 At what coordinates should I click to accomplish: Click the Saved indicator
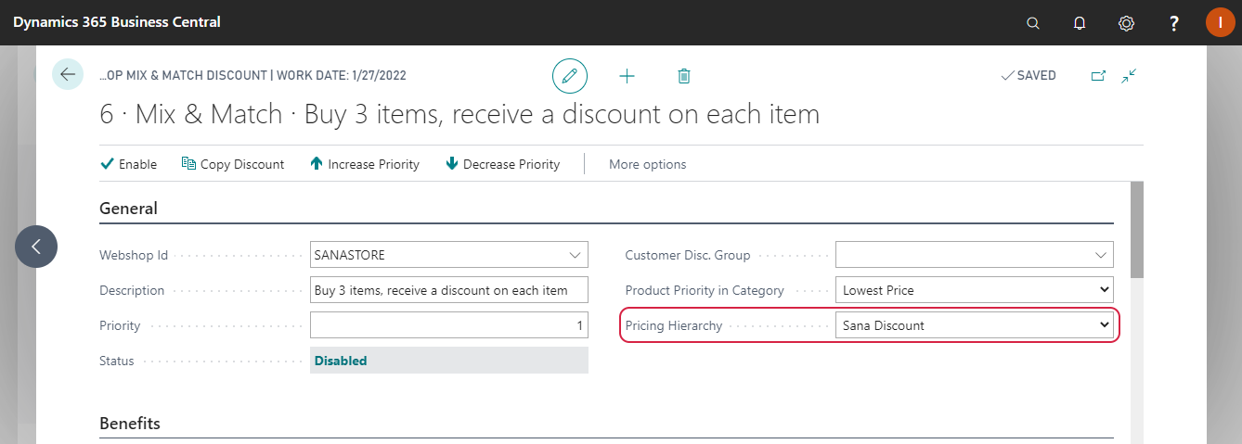click(x=1029, y=76)
